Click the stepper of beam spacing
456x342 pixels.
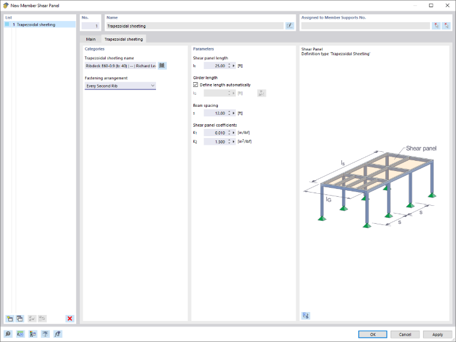(229, 113)
